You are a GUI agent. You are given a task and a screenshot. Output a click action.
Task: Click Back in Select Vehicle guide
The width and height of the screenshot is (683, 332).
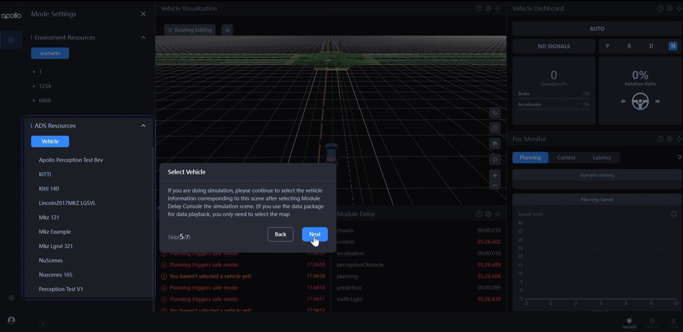(x=281, y=234)
